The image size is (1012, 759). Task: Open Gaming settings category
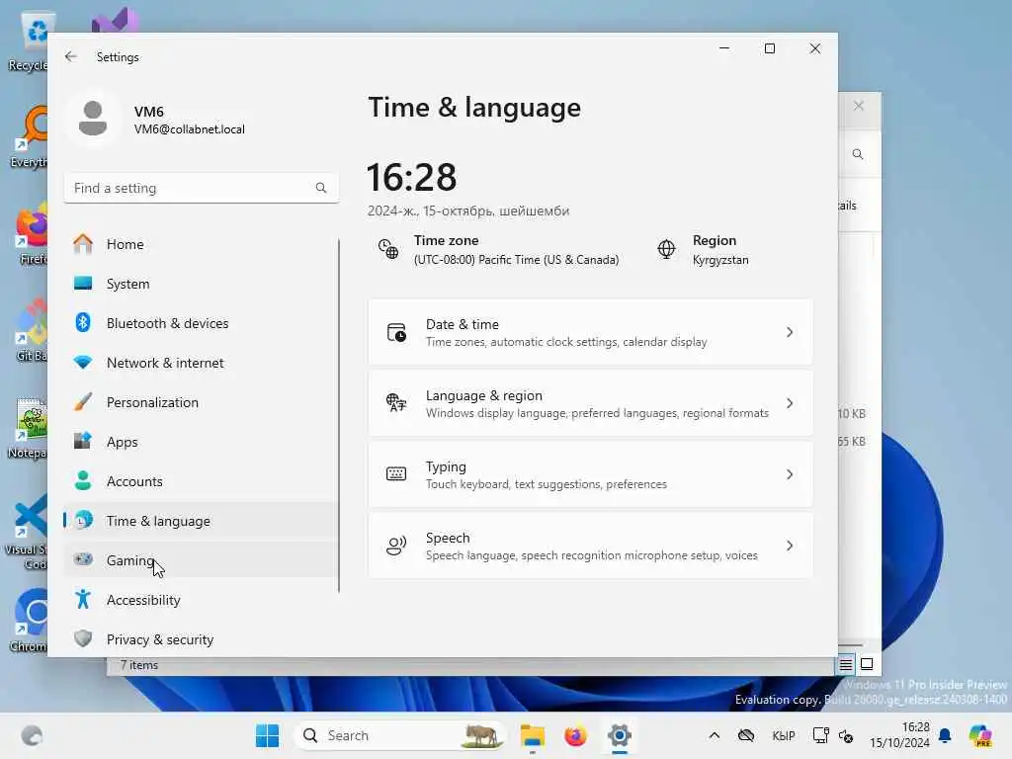(201, 560)
